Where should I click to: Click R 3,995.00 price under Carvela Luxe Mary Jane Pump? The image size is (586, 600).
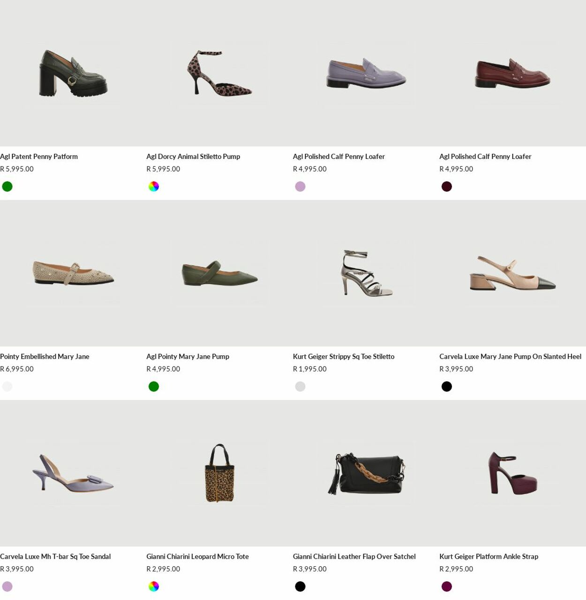(x=456, y=369)
